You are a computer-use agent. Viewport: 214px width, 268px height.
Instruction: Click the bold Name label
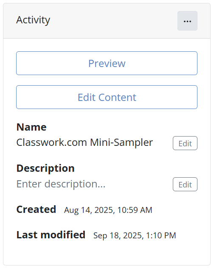coord(31,127)
